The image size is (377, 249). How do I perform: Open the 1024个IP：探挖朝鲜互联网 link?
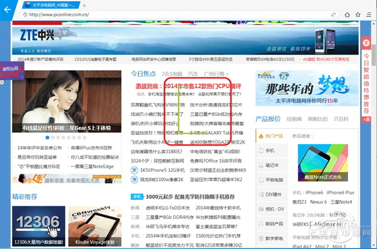[x=158, y=161]
